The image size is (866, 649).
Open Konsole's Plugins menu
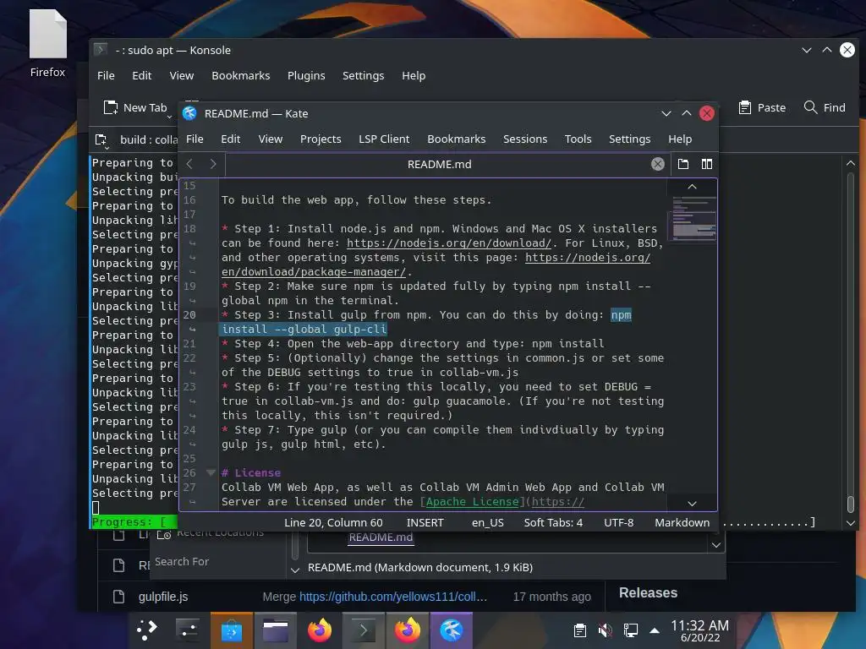click(306, 75)
